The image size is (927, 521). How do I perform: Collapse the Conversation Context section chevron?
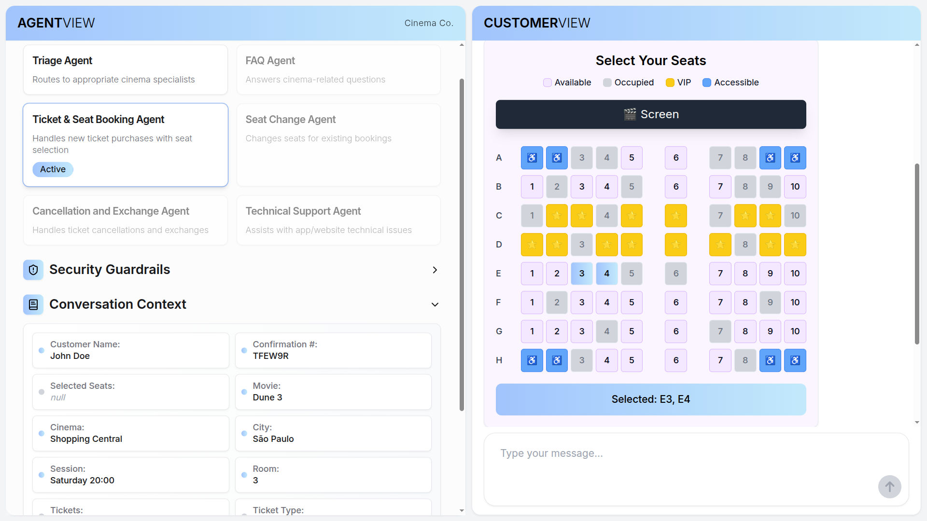pos(435,304)
